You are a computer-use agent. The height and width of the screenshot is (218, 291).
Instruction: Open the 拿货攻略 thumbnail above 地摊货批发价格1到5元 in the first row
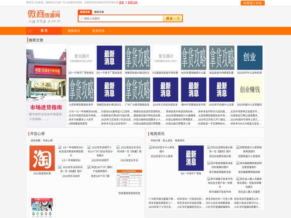pos(137,58)
